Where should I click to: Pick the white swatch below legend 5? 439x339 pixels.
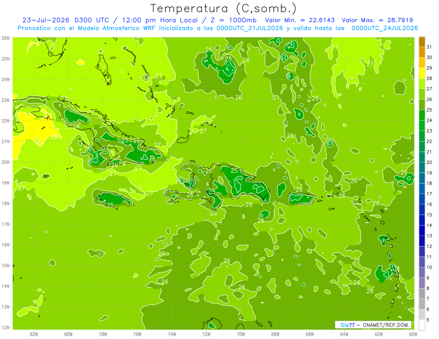[422, 325]
